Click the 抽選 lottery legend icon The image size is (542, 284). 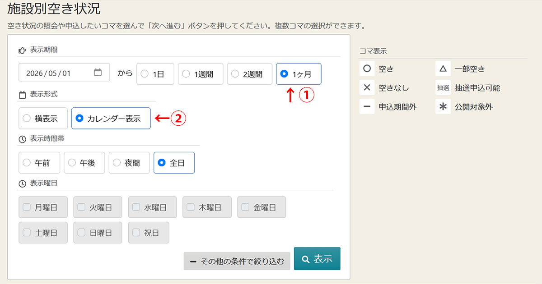pyautogui.click(x=443, y=88)
